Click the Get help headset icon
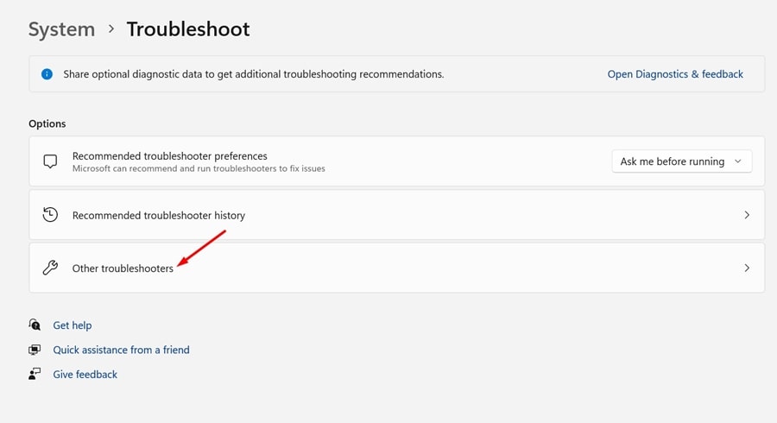 [35, 325]
